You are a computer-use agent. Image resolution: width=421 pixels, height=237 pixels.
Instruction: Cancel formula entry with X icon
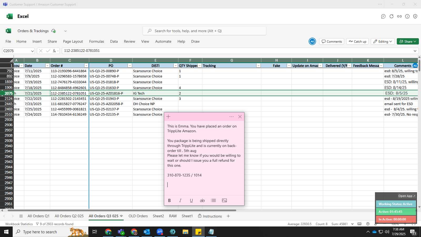point(41,51)
